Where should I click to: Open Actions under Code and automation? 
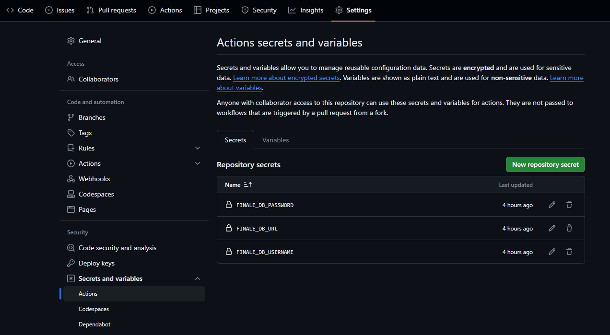[x=134, y=163]
